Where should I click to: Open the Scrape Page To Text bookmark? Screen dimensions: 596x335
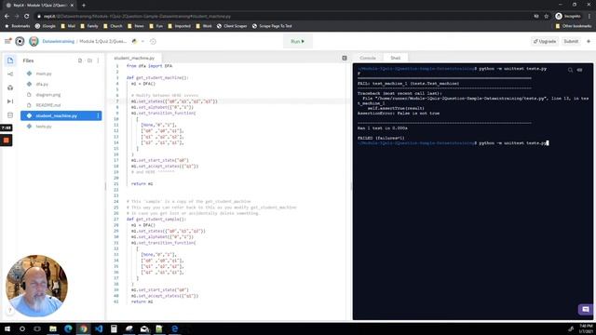tap(272, 26)
